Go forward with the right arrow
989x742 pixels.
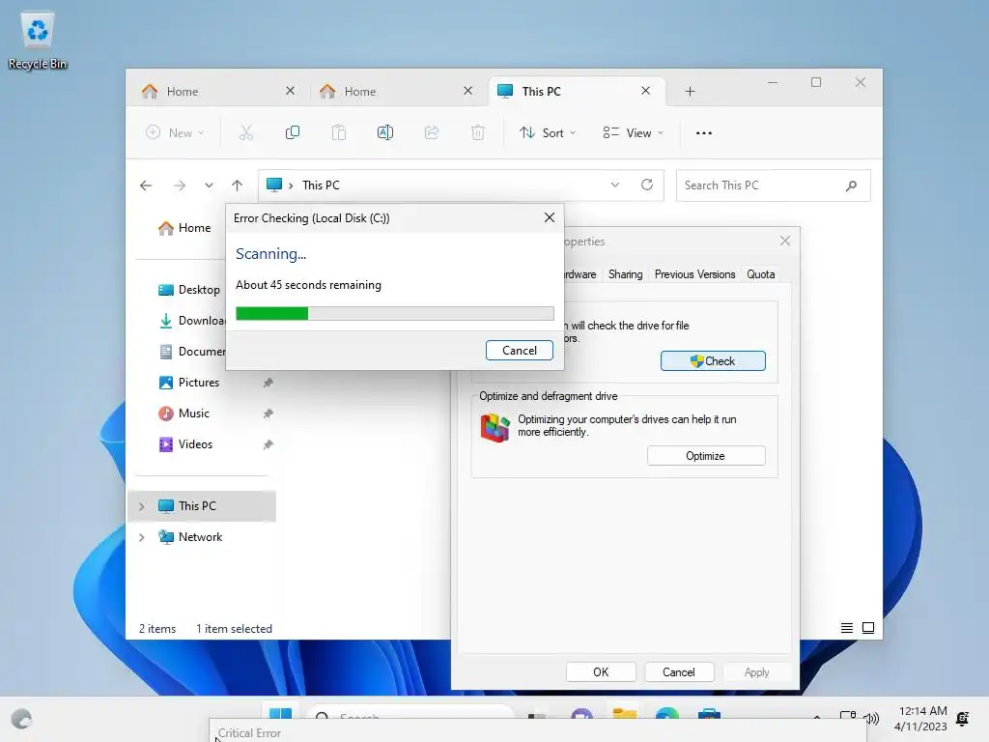180,185
